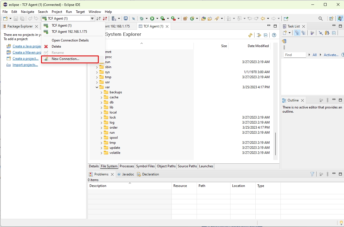Click the Connect target toolbar icon
Image resolution: width=344 pixels, height=227 pixels.
point(98,18)
